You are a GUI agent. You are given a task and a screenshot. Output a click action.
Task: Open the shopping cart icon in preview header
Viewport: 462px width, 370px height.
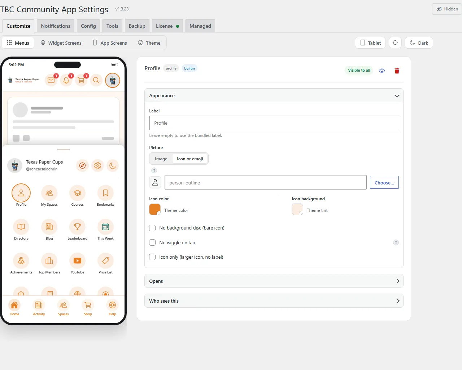[x=81, y=80]
